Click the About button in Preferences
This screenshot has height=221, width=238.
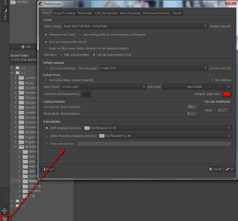[48, 169]
